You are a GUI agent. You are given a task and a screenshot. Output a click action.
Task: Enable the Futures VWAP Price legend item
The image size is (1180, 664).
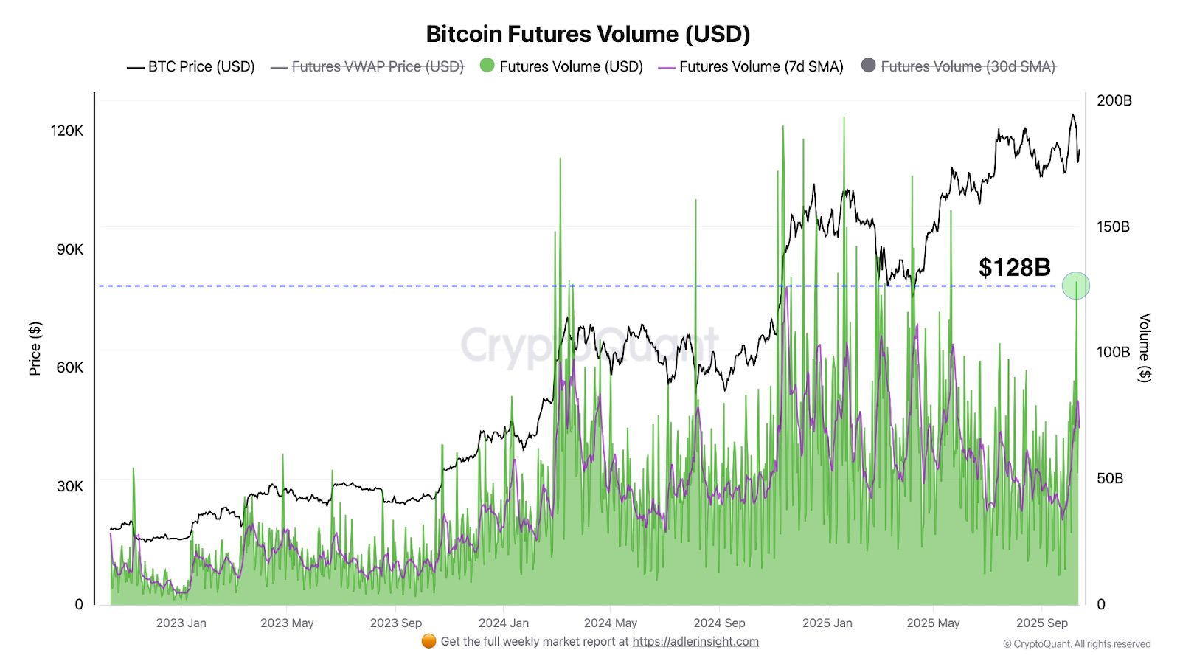click(x=377, y=66)
